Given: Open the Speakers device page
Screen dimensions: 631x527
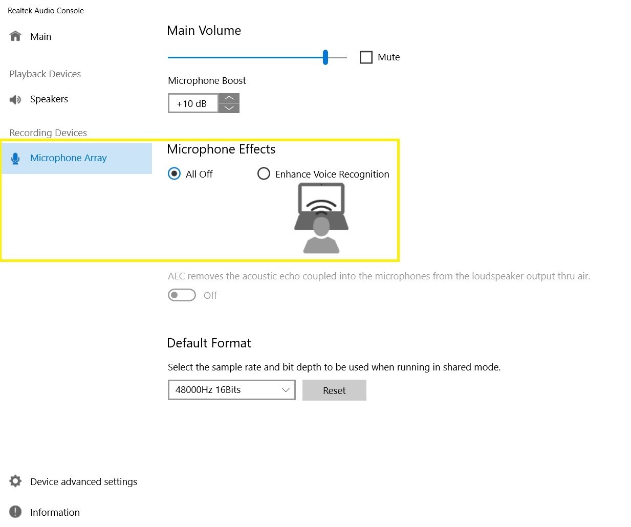Looking at the screenshot, I should [x=49, y=99].
